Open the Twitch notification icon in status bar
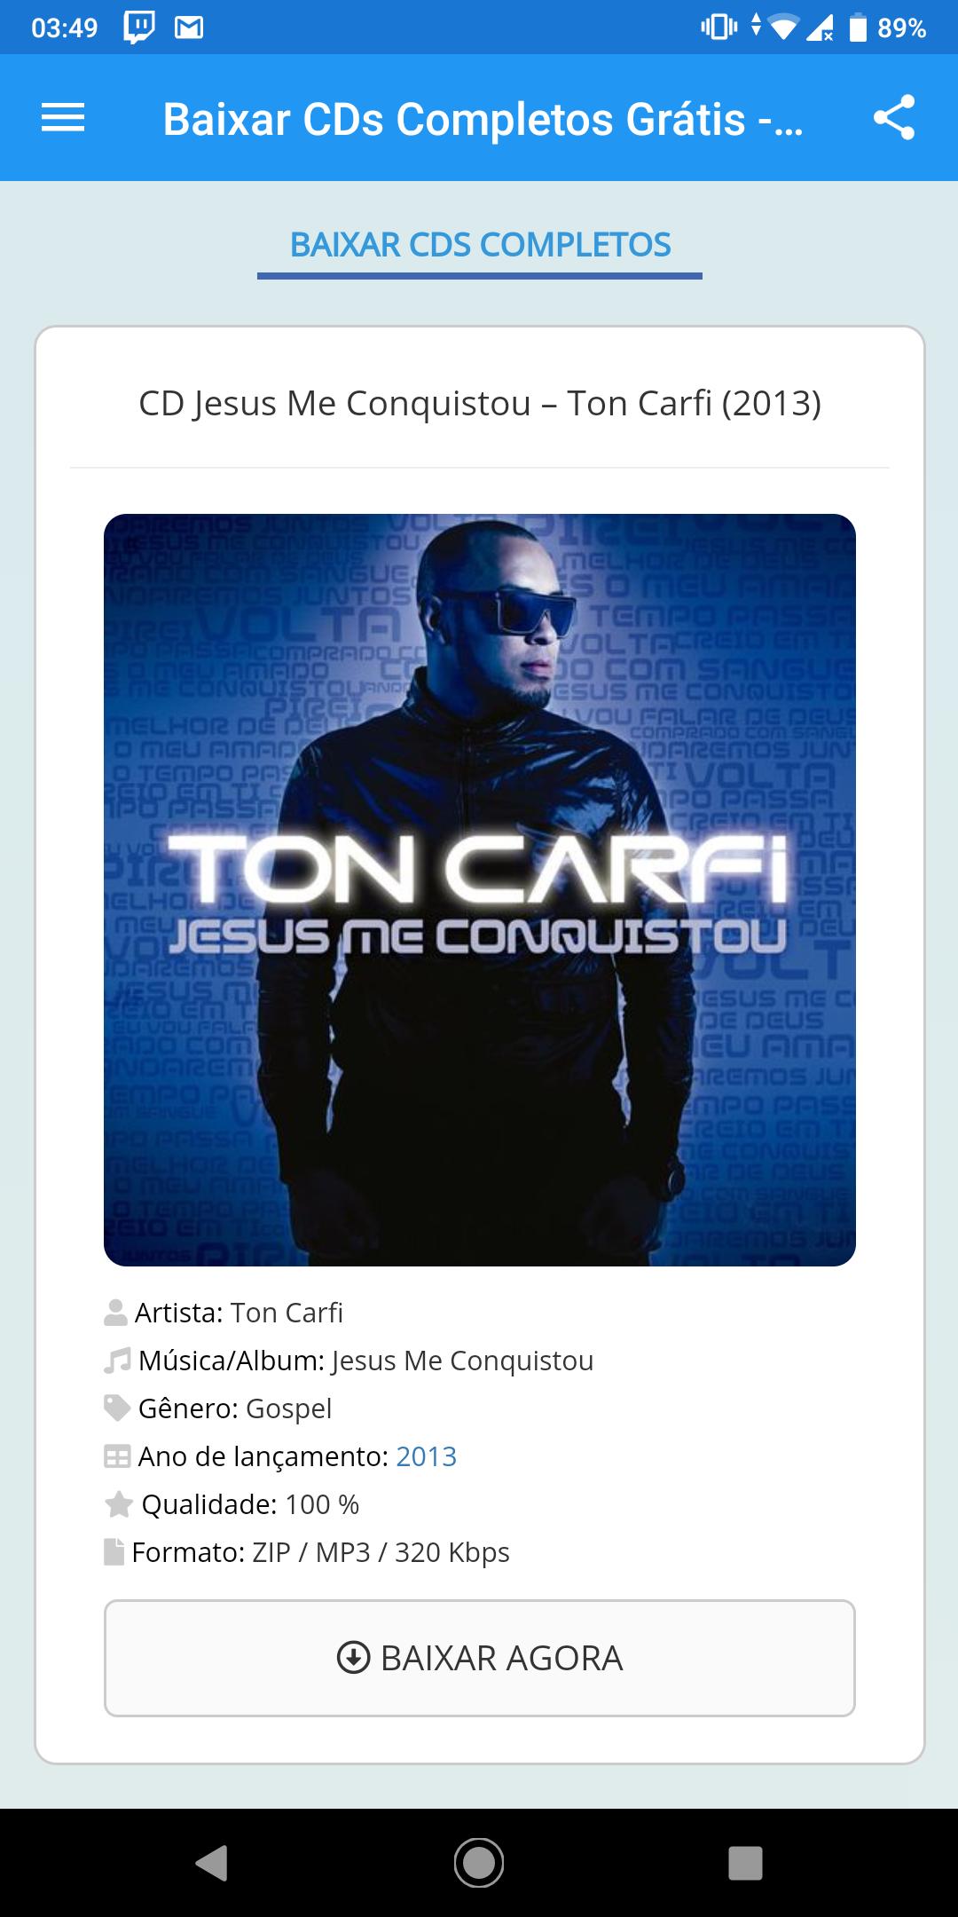 [x=139, y=28]
